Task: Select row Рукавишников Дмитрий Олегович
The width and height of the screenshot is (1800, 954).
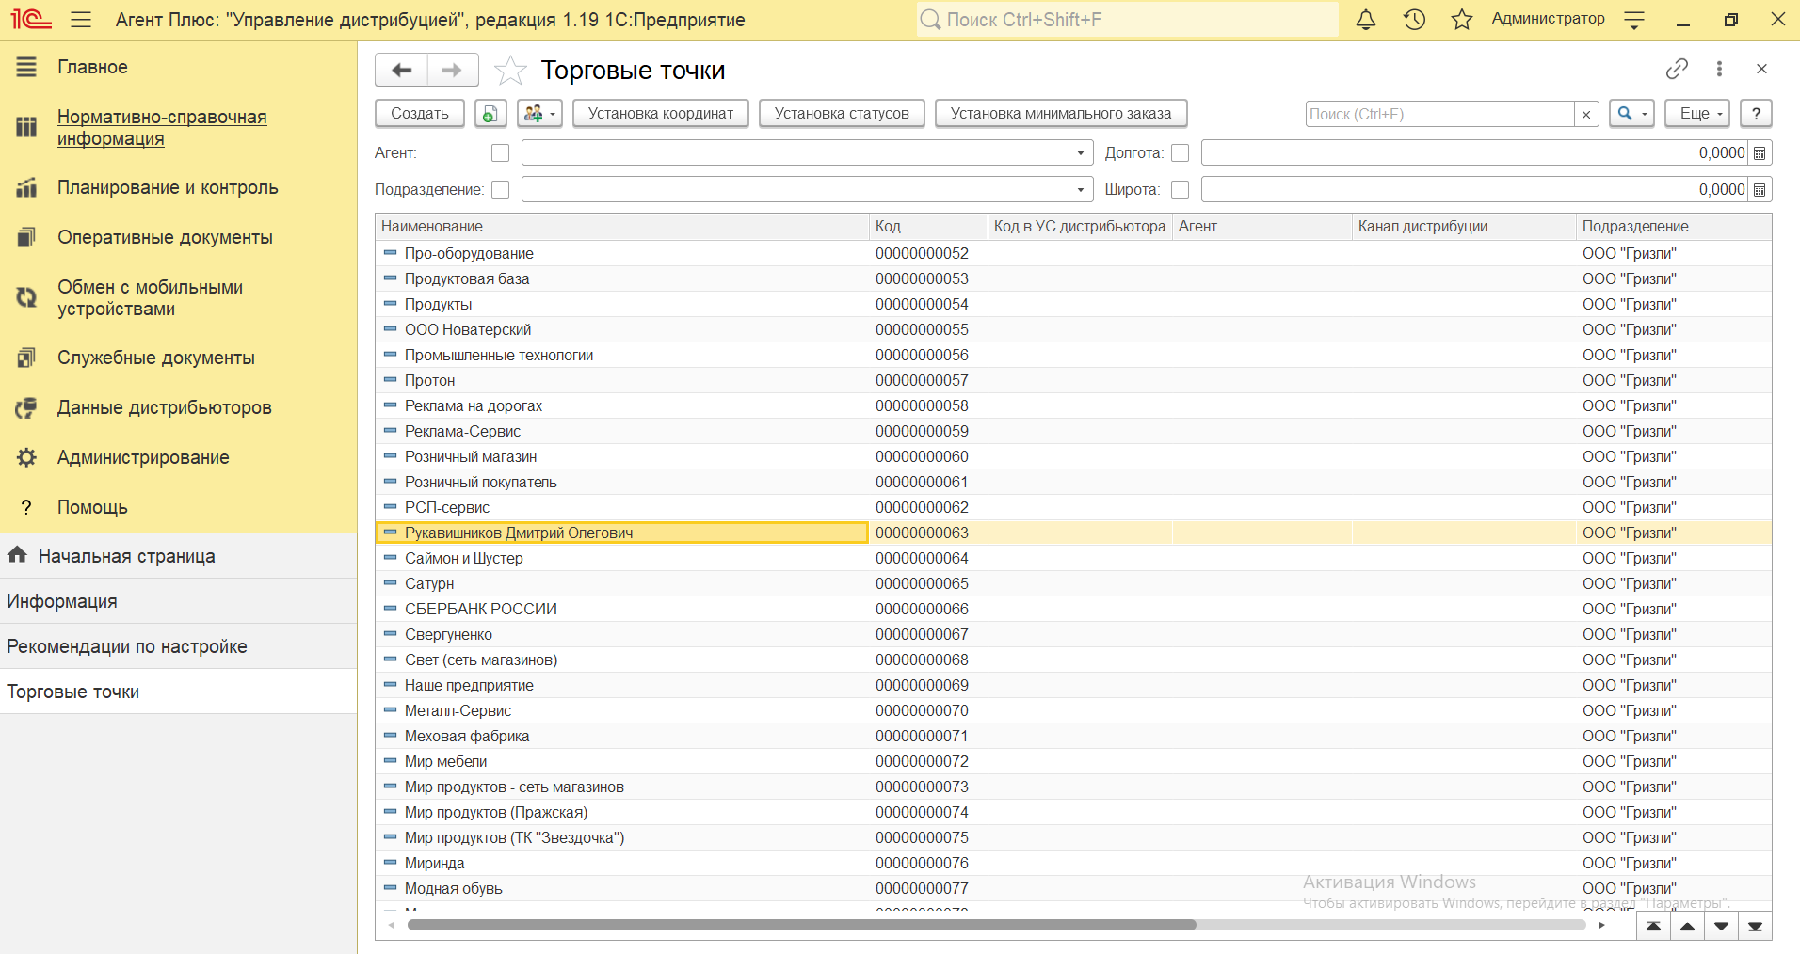Action: pos(621,533)
